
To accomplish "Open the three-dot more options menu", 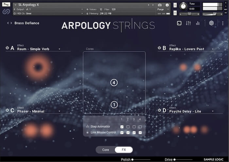I will [x=223, y=23].
